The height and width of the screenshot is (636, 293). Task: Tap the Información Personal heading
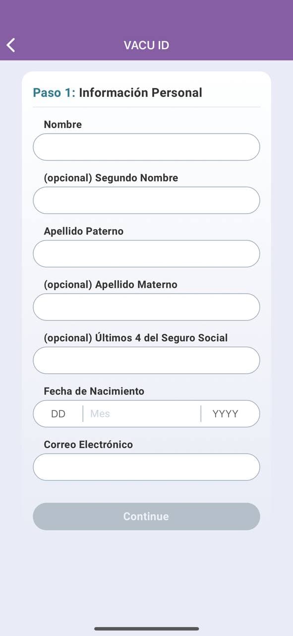point(140,92)
